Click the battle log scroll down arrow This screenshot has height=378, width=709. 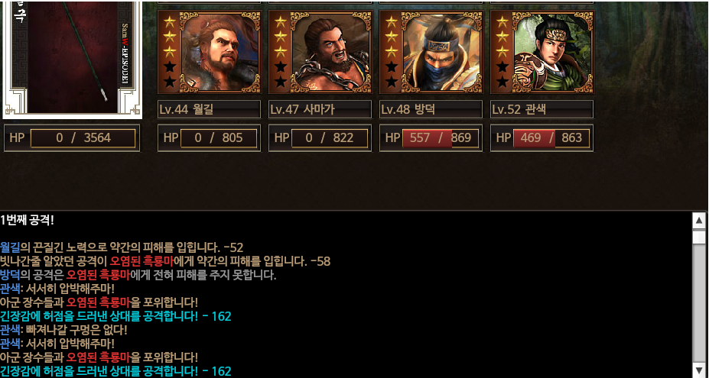point(699,369)
